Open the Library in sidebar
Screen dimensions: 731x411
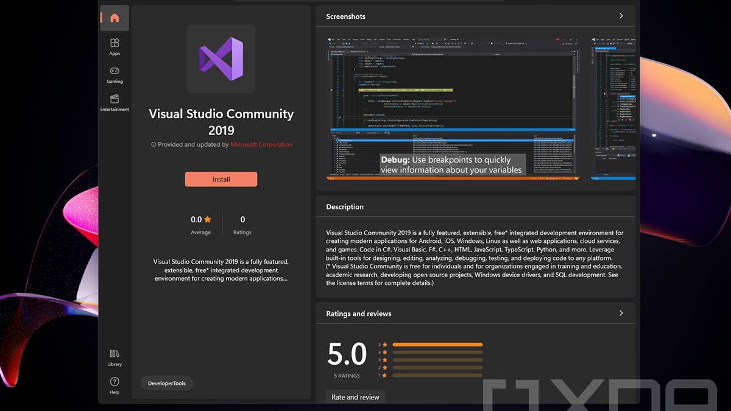pos(115,357)
